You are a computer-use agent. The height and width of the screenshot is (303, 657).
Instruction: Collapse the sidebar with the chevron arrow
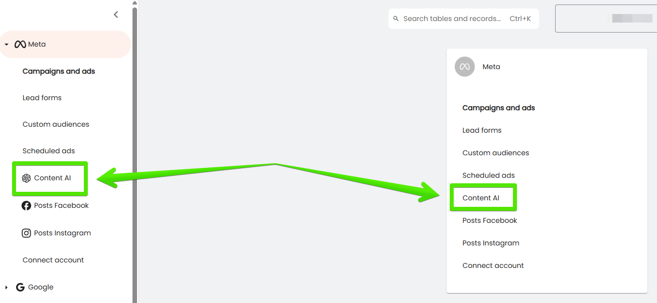click(x=116, y=15)
